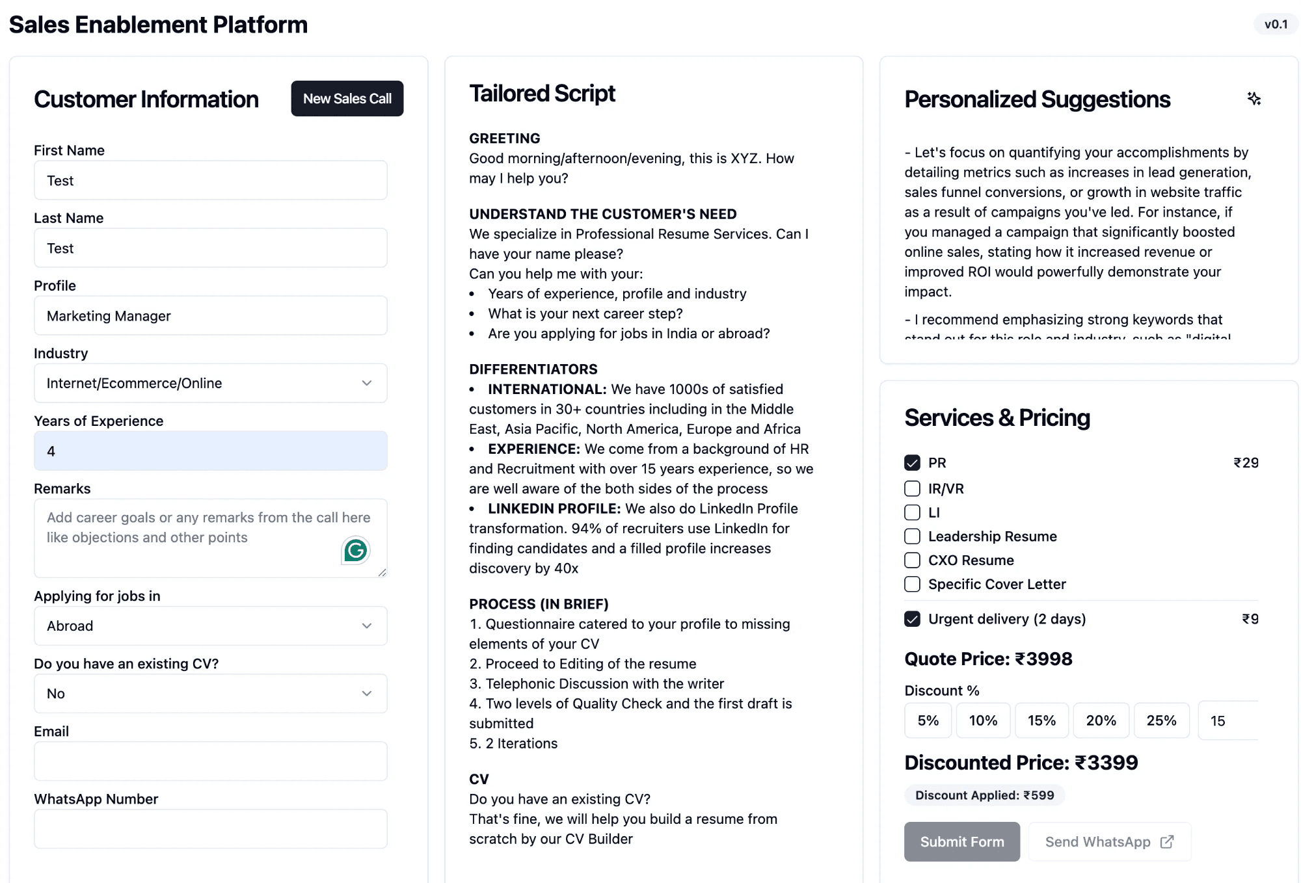Screen dimensions: 1301x883
Task: Click the New Sales Call button
Action: coord(347,98)
